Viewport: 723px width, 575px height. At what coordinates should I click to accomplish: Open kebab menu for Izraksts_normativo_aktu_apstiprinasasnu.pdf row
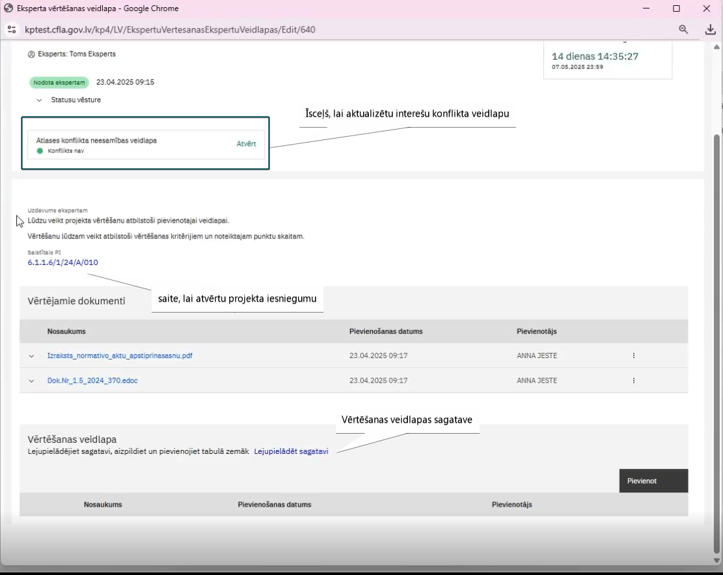[634, 356]
